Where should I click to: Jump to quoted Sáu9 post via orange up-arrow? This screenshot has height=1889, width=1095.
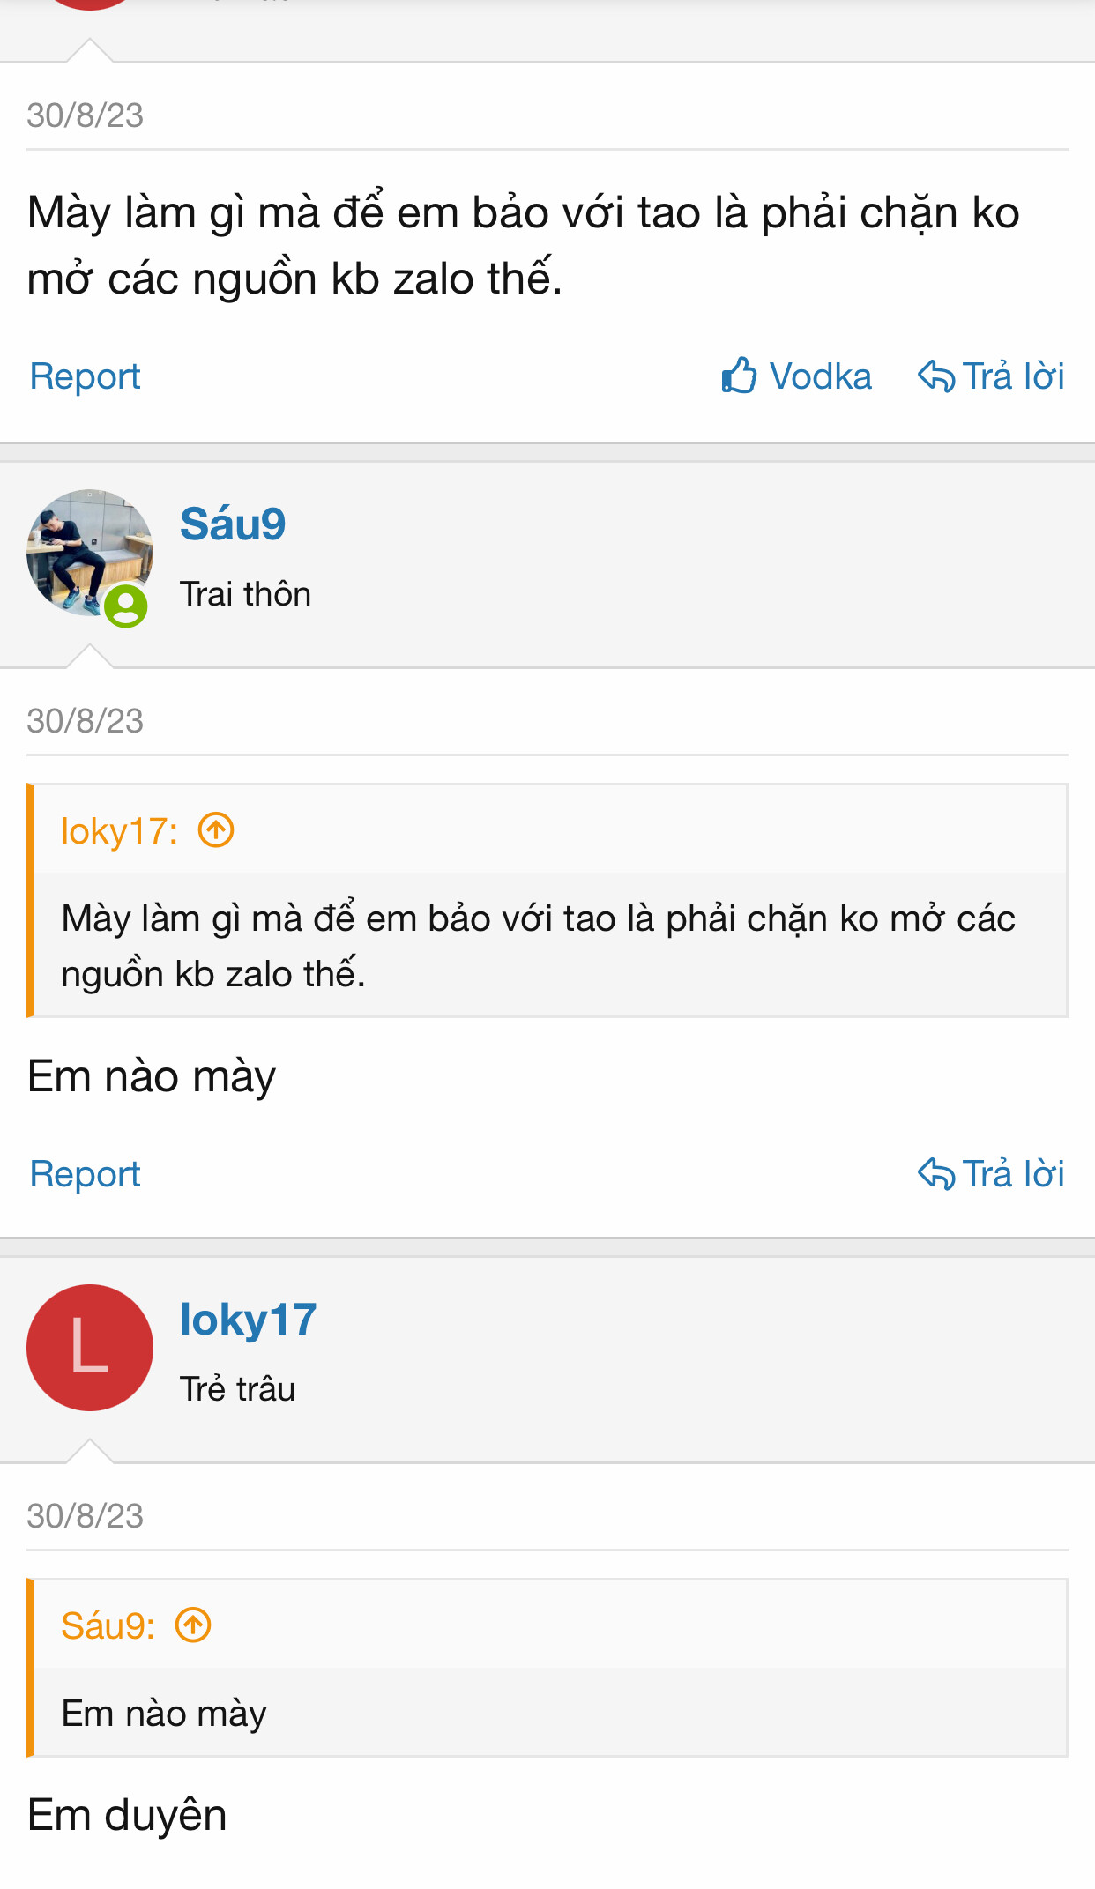pos(193,1625)
